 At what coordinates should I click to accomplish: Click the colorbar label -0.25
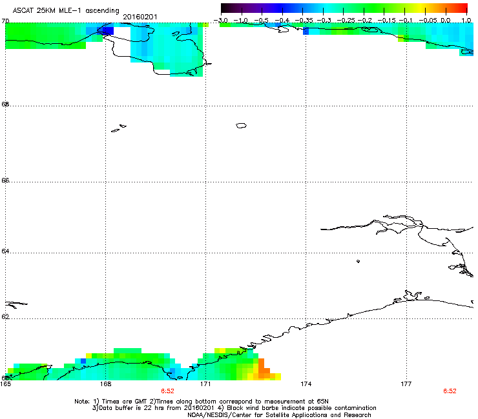[346, 21]
